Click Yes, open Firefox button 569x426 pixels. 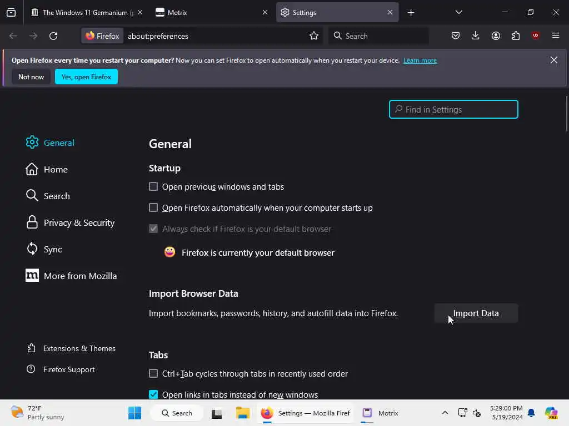[x=86, y=77]
